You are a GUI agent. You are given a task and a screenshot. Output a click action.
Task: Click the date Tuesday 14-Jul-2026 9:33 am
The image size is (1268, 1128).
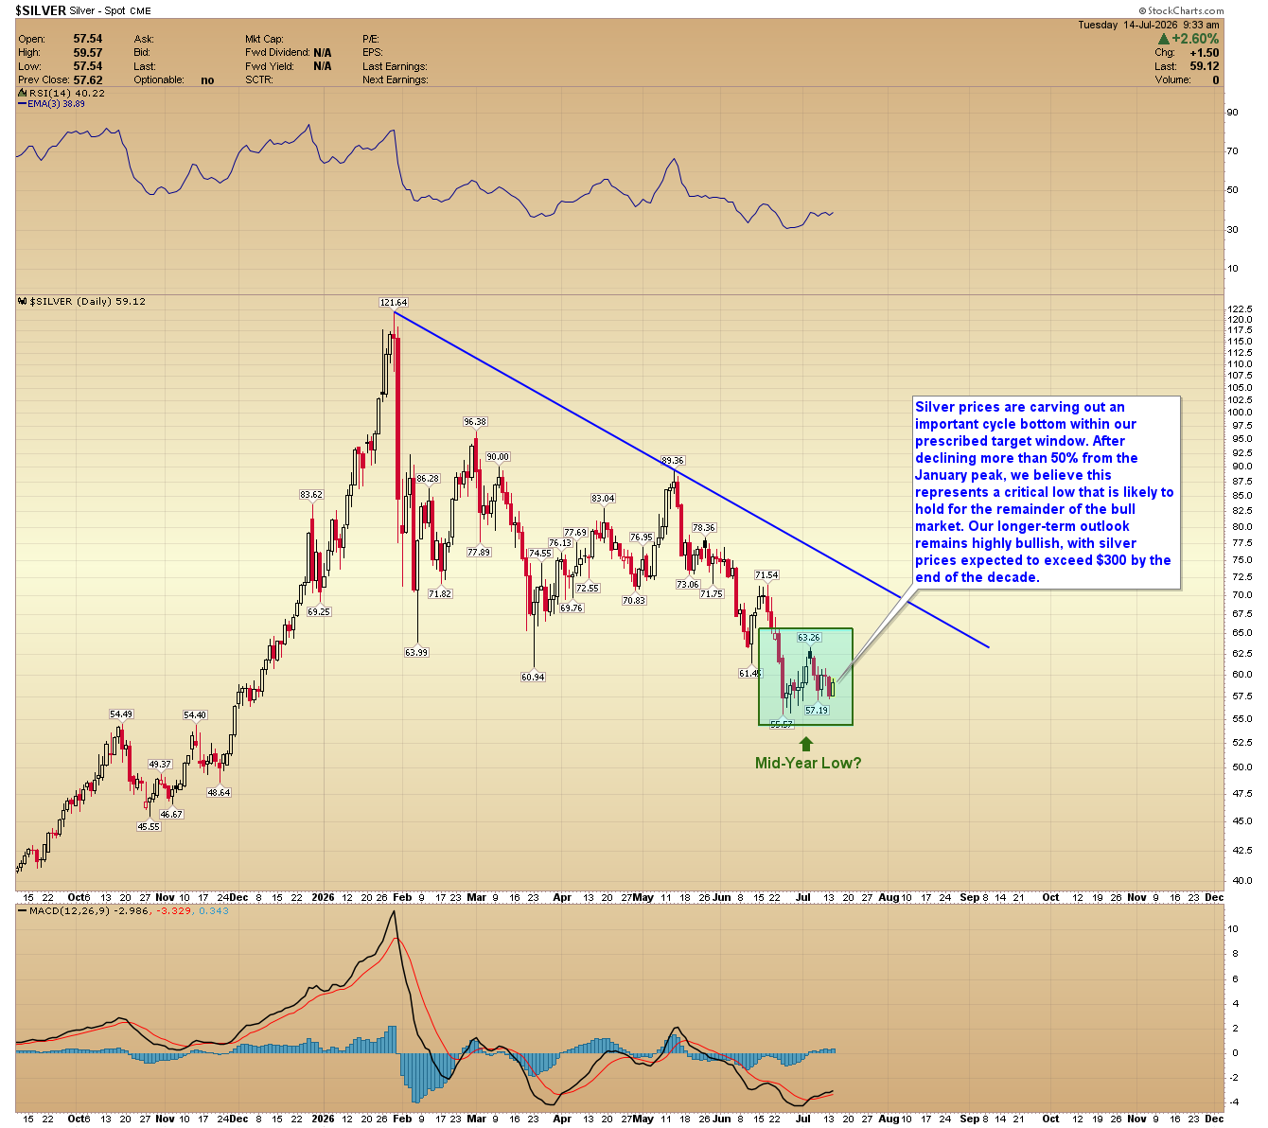point(1149,25)
